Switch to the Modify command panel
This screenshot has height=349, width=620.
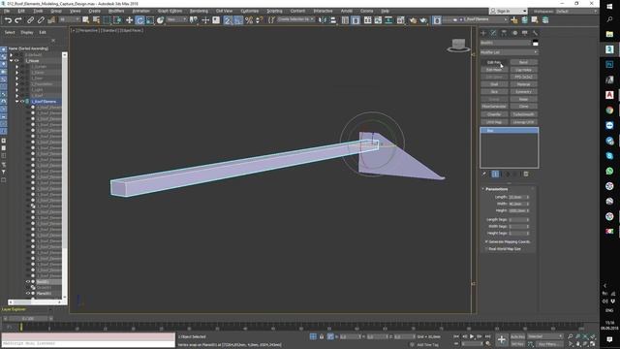click(x=493, y=33)
